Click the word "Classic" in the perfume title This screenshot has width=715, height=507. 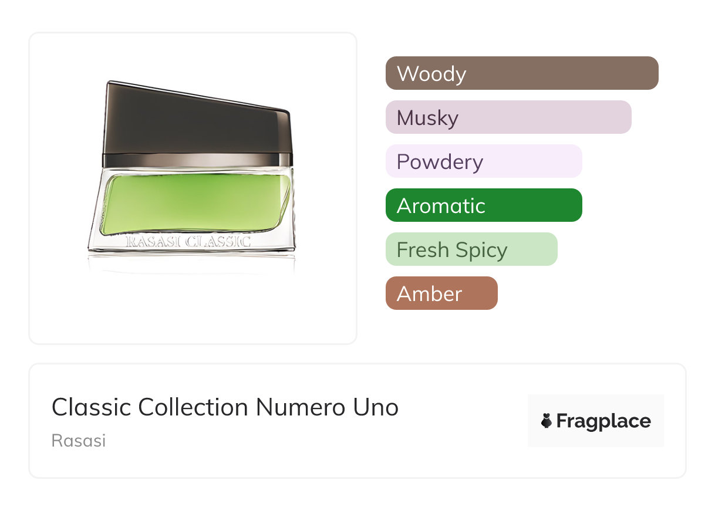[x=91, y=407]
